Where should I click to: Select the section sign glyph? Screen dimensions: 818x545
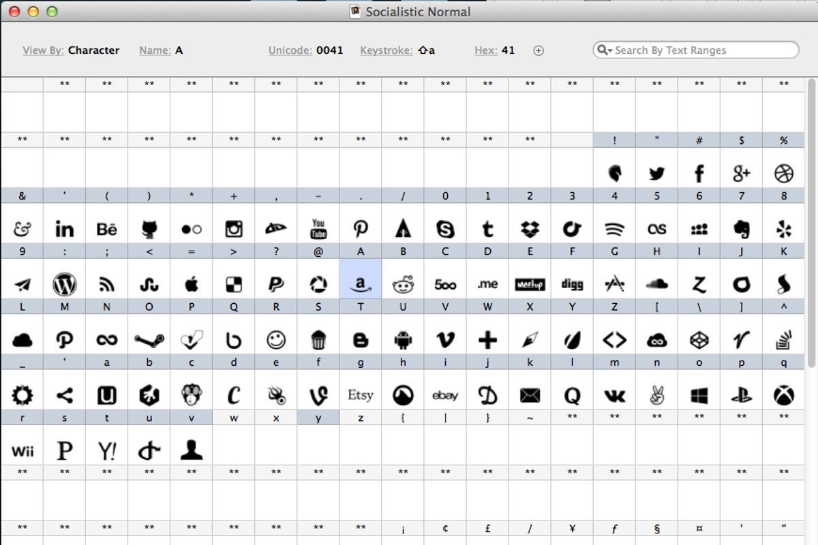[x=657, y=528]
